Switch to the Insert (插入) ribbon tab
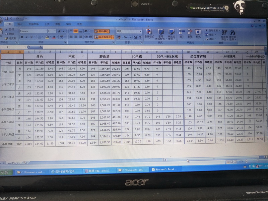 tap(20, 24)
